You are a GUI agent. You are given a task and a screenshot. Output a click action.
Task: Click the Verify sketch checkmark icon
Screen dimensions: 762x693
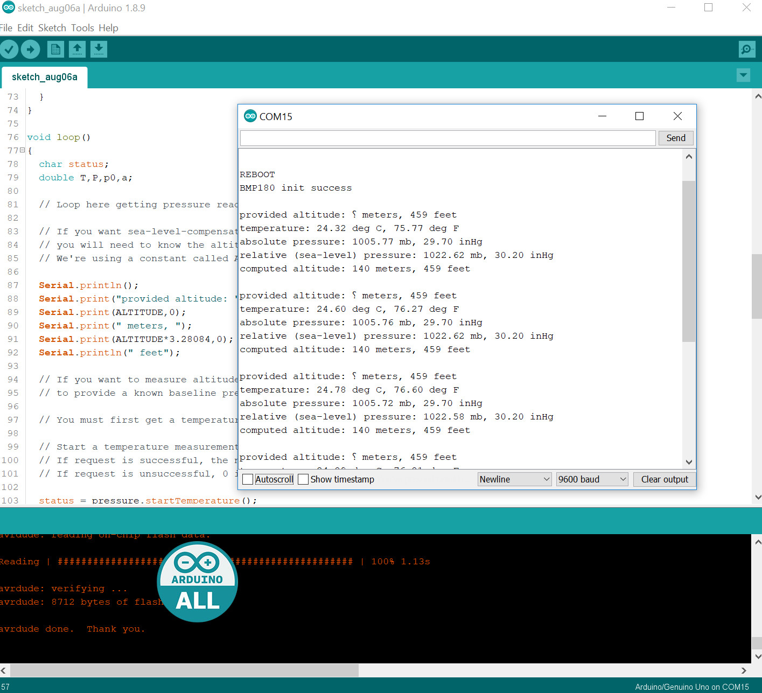[9, 50]
